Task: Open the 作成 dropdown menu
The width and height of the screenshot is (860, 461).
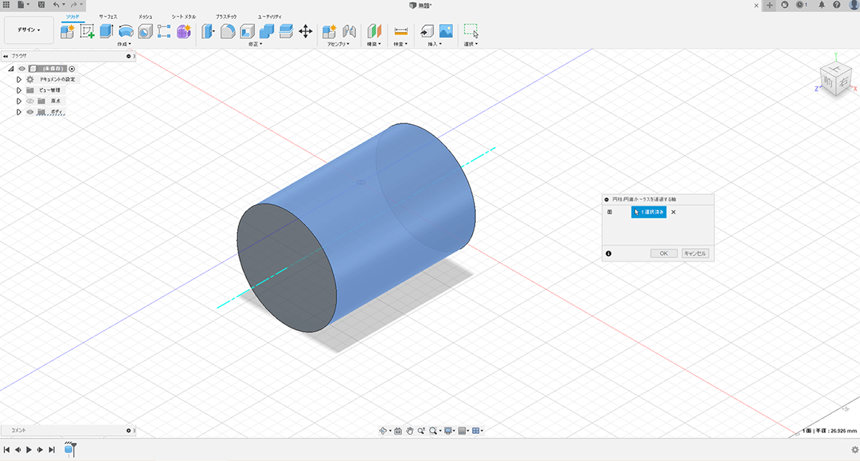Action: (123, 44)
